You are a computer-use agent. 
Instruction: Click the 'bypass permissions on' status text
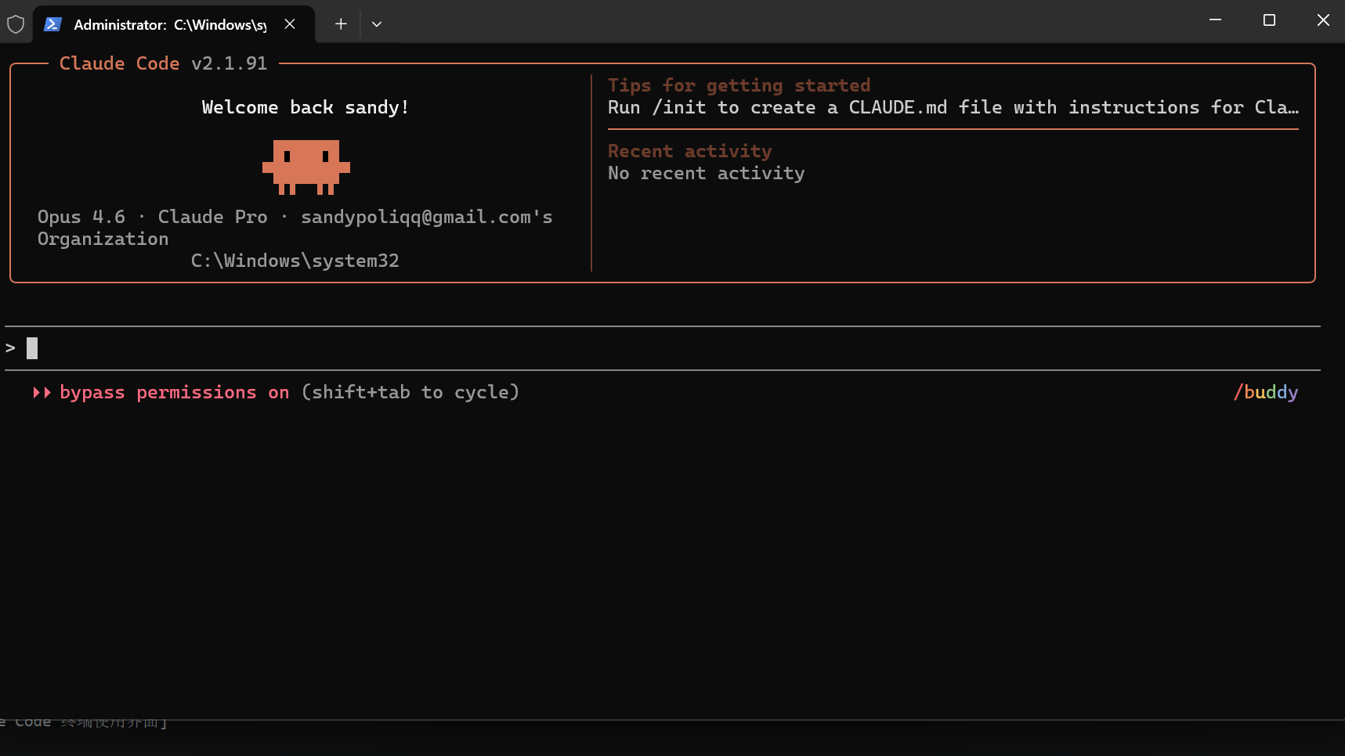[175, 392]
